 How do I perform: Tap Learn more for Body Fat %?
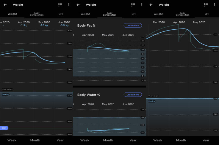(133, 25)
